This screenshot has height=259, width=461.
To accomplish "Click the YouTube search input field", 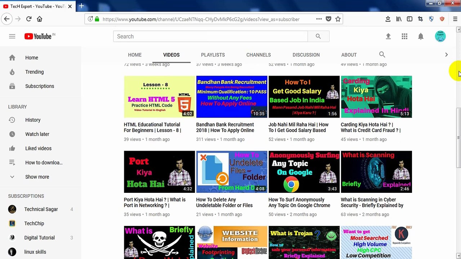I will click(x=210, y=36).
